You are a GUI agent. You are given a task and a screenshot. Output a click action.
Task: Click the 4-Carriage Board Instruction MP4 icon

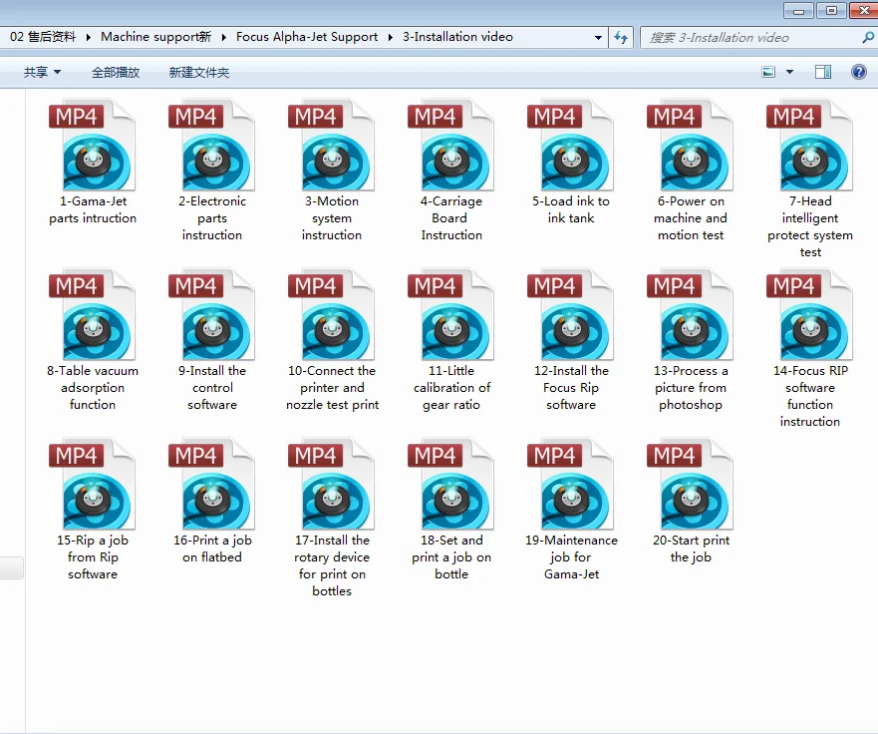[451, 146]
